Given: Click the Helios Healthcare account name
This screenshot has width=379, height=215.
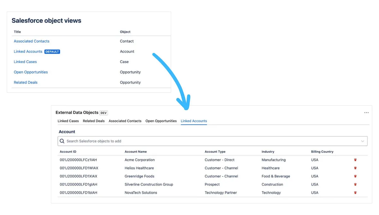Looking at the screenshot, I should (x=139, y=168).
